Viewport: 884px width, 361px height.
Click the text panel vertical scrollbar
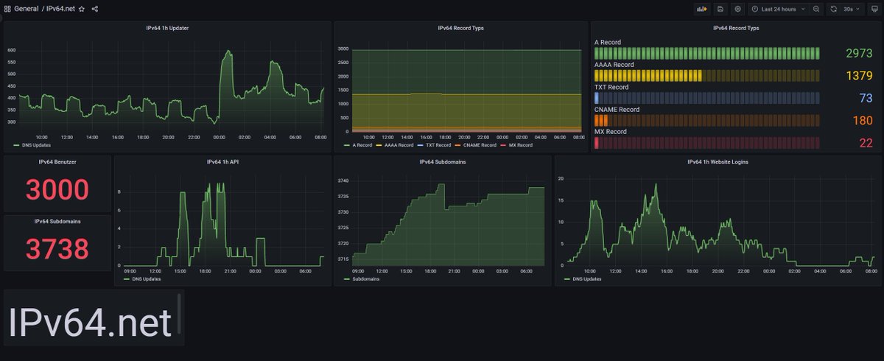178,313
